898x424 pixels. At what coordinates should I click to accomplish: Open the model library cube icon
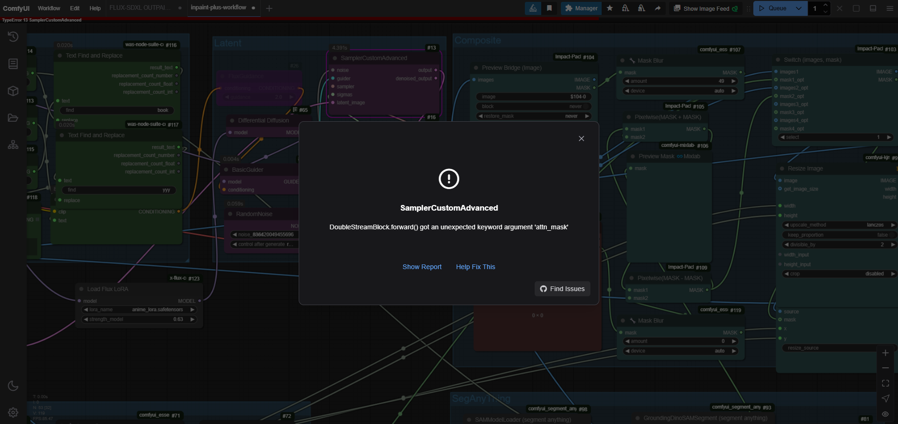coord(13,91)
